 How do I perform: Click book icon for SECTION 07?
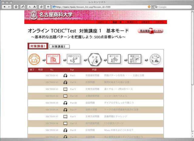click(65, 117)
